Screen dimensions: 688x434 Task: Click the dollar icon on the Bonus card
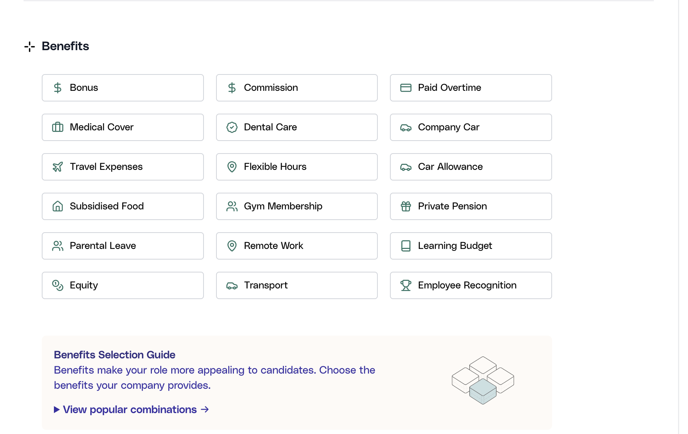[x=58, y=88]
